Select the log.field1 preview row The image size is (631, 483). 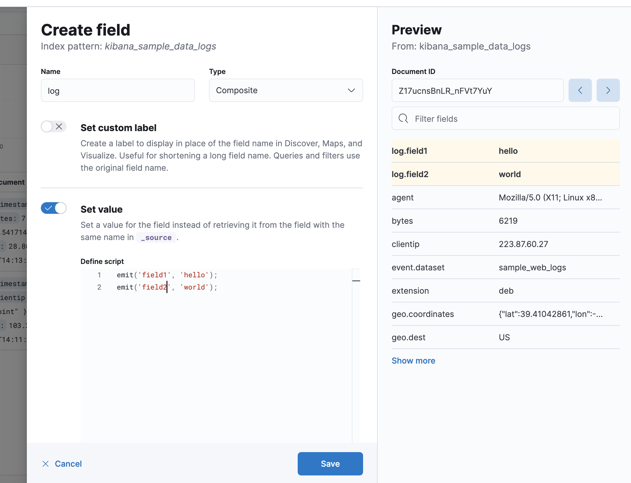tap(505, 151)
